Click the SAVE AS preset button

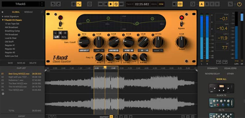tap(21, 63)
